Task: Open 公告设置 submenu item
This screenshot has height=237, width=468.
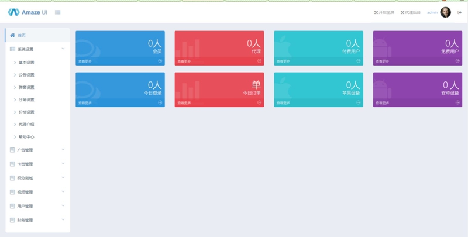Action: (x=26, y=75)
